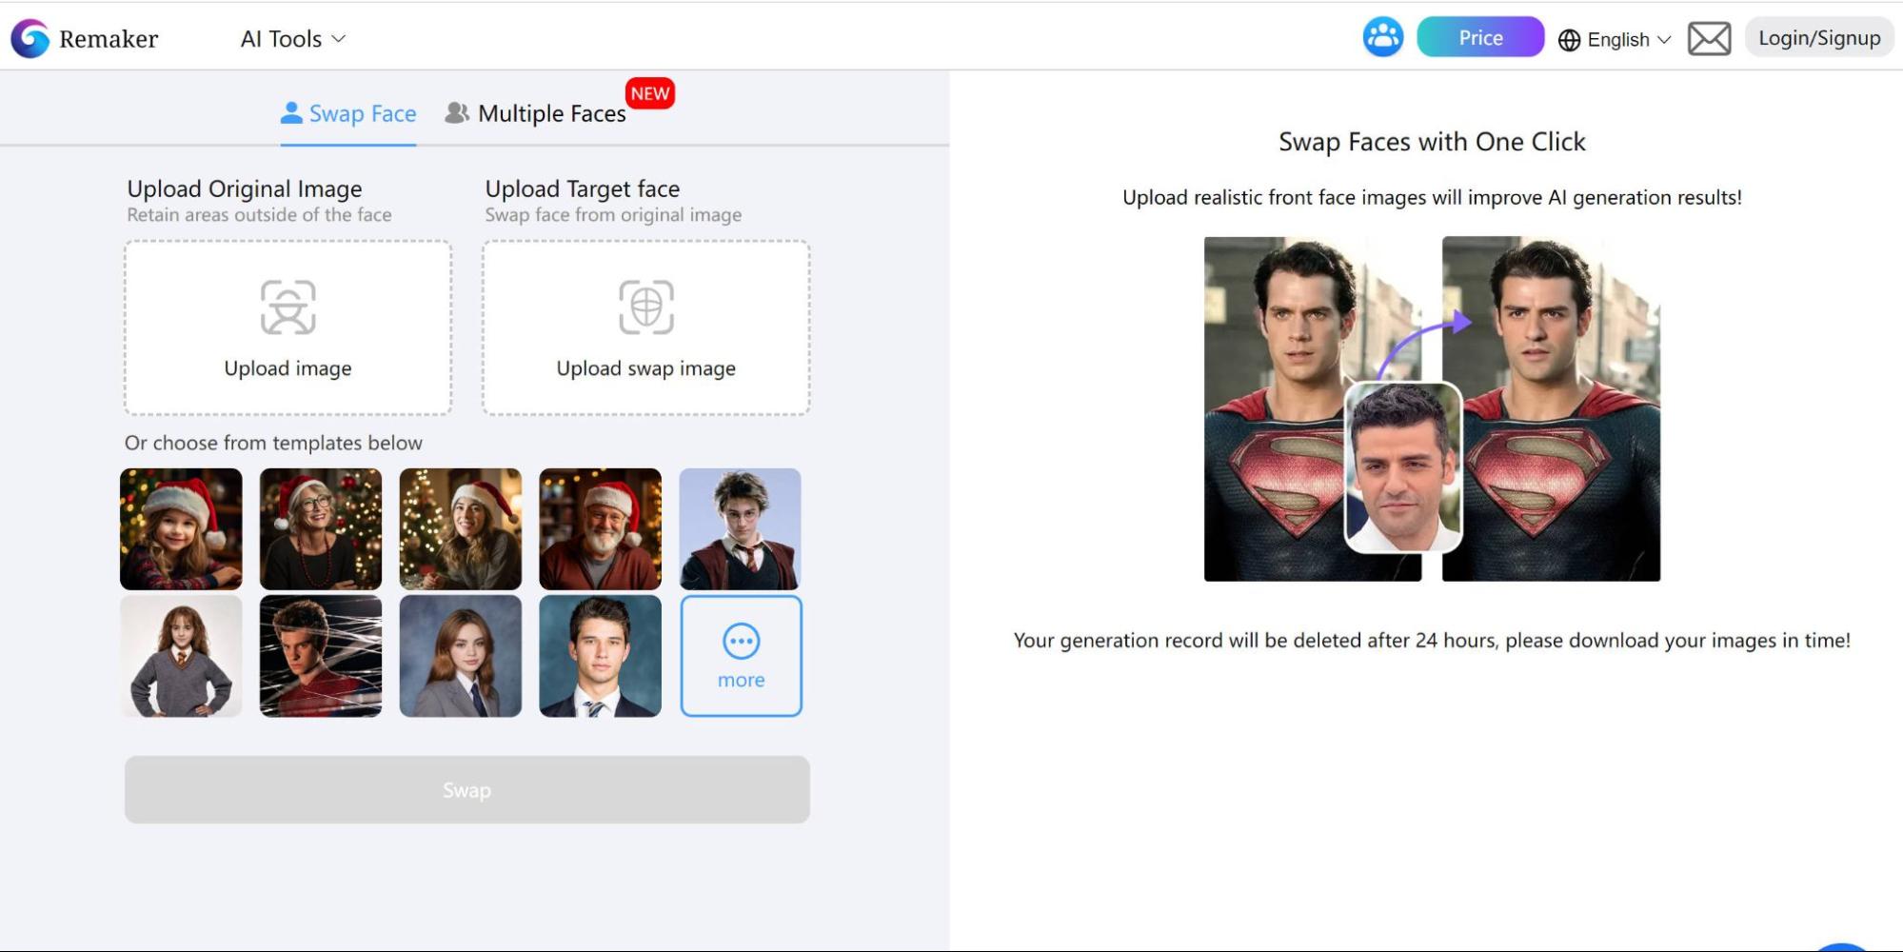Open the AI Tools dropdown menu
The width and height of the screenshot is (1903, 952).
click(x=293, y=39)
